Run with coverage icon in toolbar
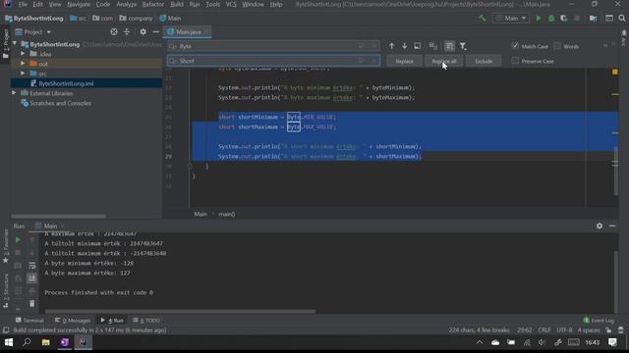Screen dimensions: 629x353 click(563, 19)
